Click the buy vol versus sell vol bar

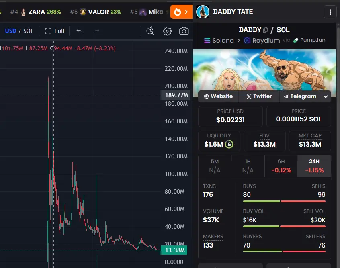[284, 227]
